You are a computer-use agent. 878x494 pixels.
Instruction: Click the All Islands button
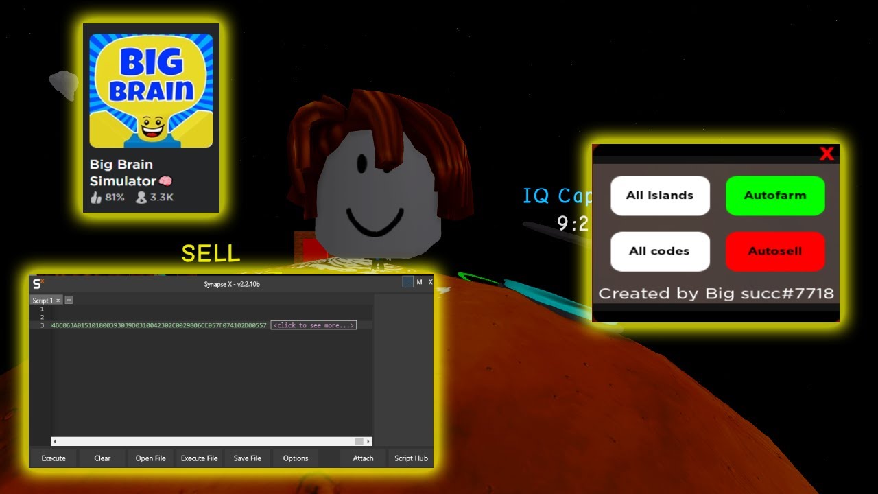[660, 196]
